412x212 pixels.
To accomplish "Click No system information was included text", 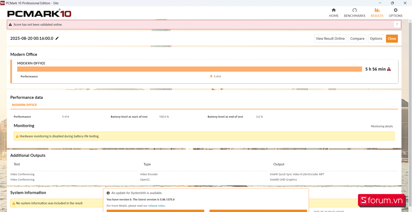I will (x=49, y=203).
